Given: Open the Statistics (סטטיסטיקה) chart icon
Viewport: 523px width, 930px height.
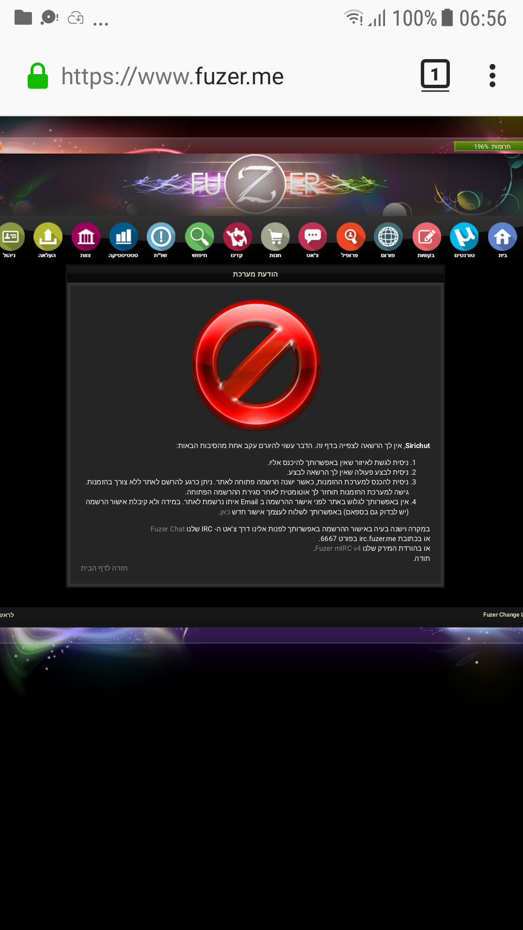Looking at the screenshot, I should pos(123,237).
